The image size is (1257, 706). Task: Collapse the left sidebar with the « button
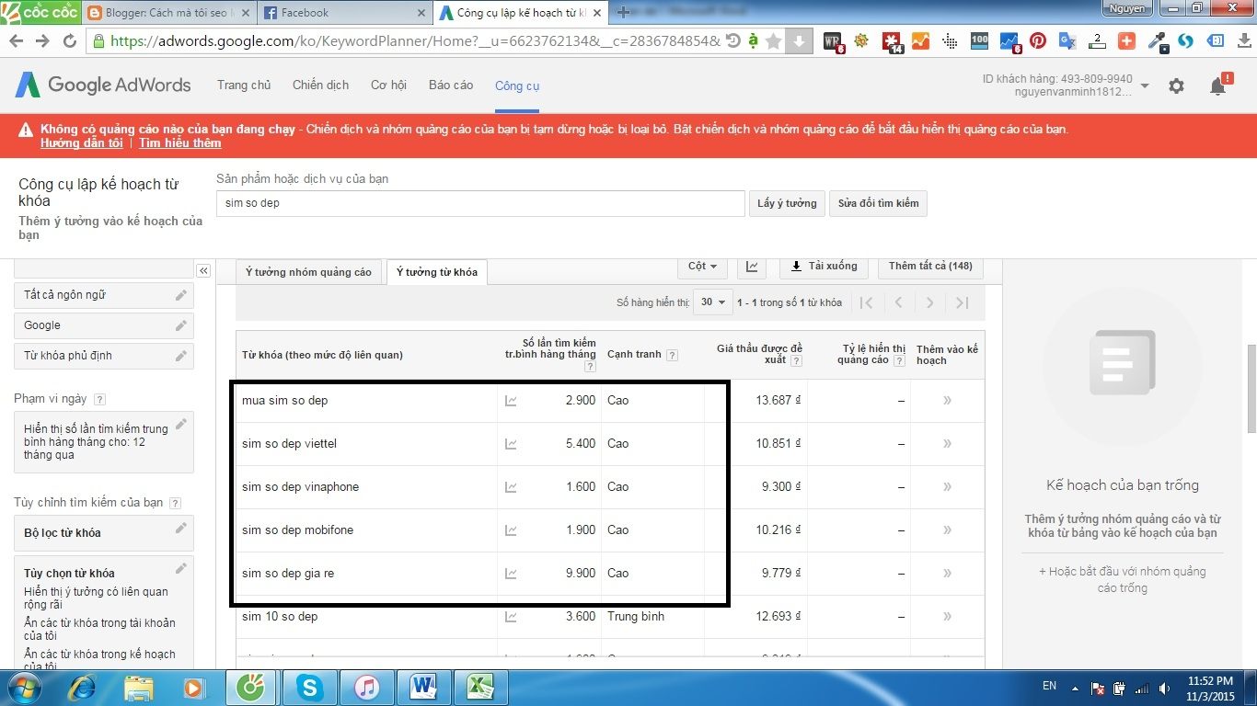pos(203,270)
